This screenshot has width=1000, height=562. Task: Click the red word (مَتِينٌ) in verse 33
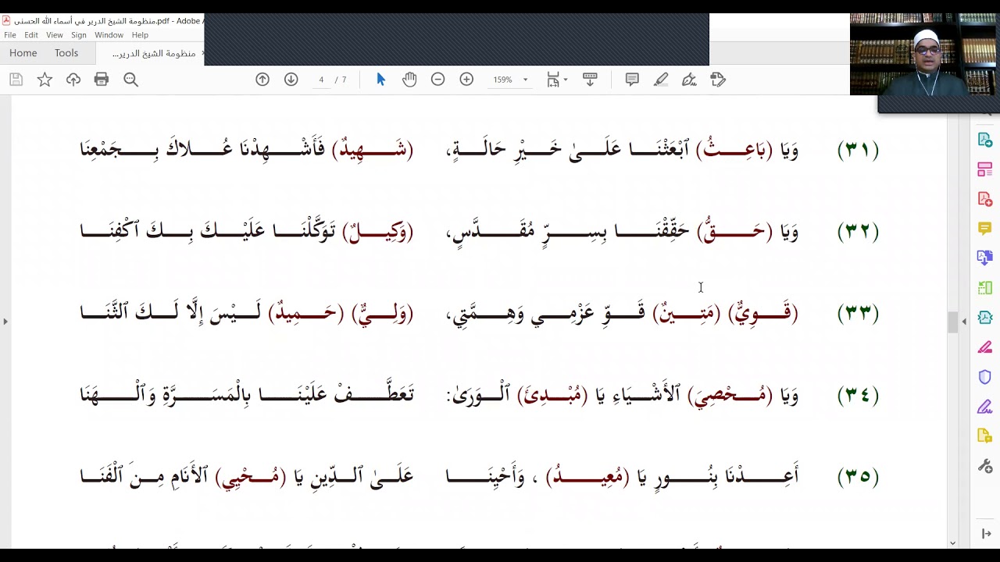(687, 314)
